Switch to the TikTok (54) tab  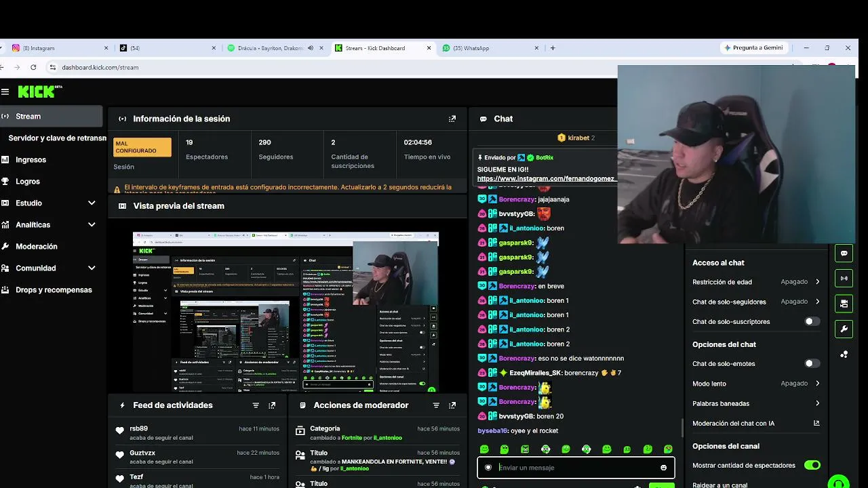(167, 48)
